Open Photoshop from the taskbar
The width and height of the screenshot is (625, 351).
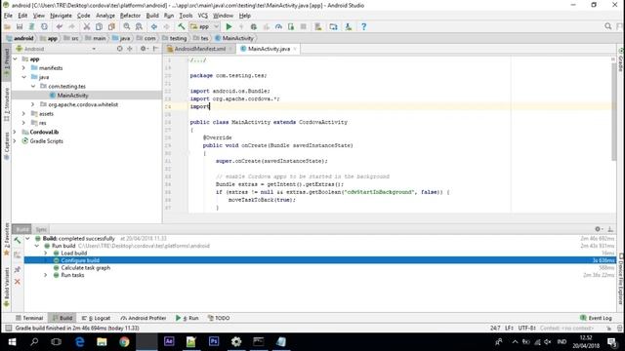click(214, 342)
